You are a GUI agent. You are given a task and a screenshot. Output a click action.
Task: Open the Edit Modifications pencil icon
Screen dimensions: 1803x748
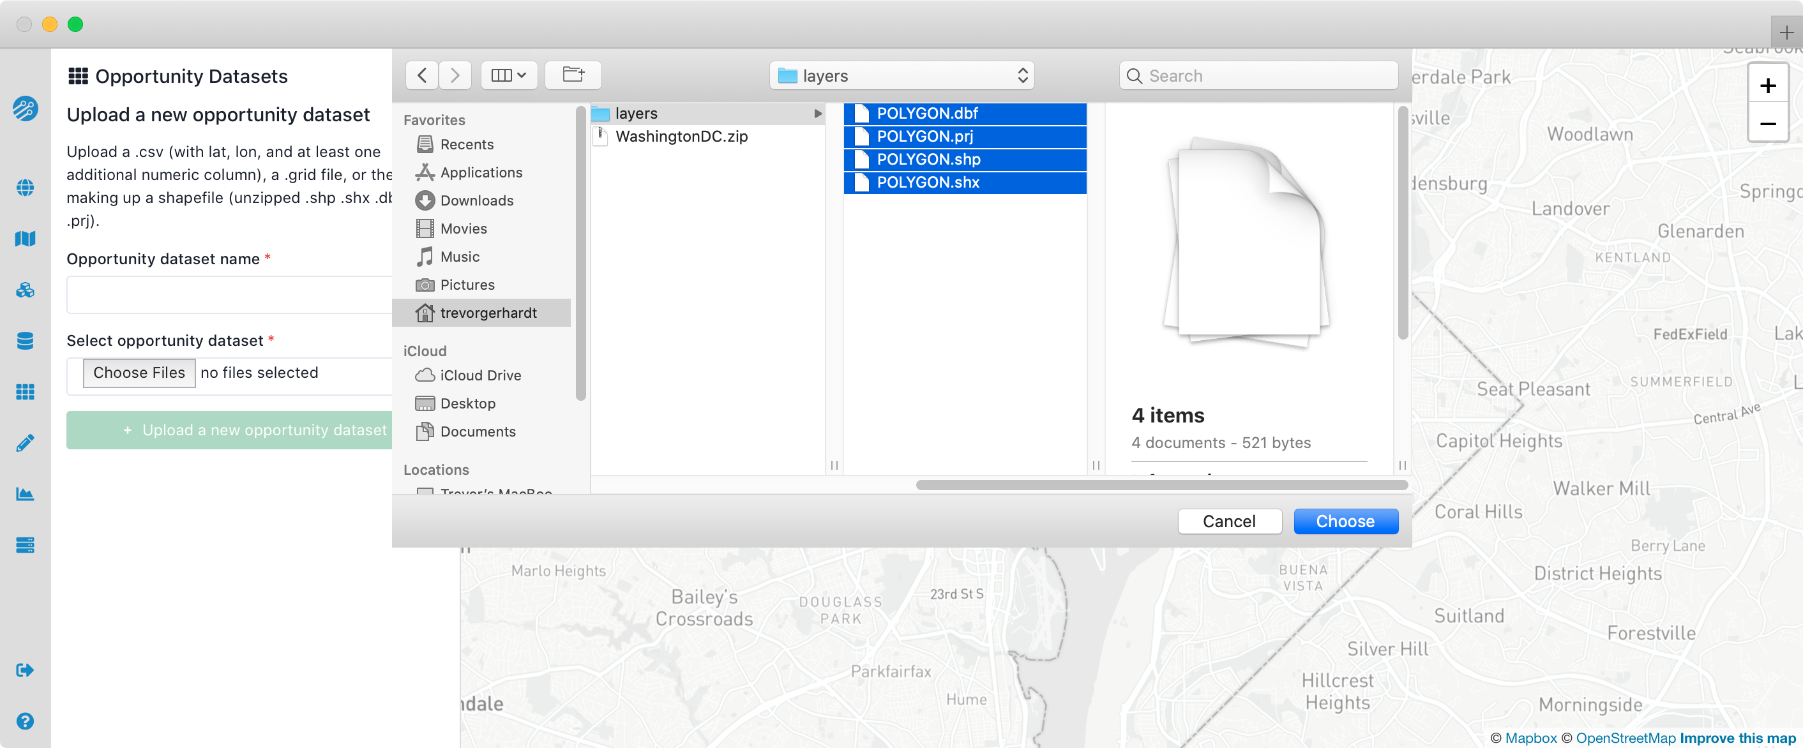pos(25,442)
